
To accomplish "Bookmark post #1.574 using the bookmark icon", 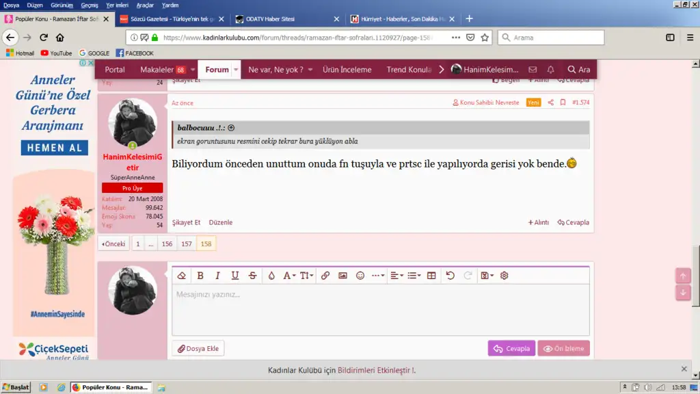I will [x=563, y=103].
